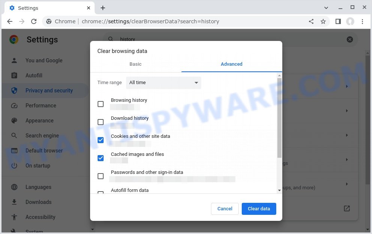Click dialog scrollbar up arrow
372x234 pixels.
pyautogui.click(x=280, y=75)
